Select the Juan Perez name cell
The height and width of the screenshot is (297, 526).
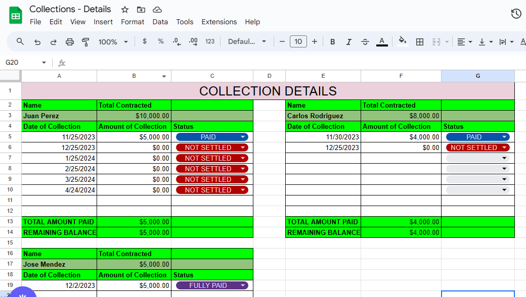(x=59, y=116)
